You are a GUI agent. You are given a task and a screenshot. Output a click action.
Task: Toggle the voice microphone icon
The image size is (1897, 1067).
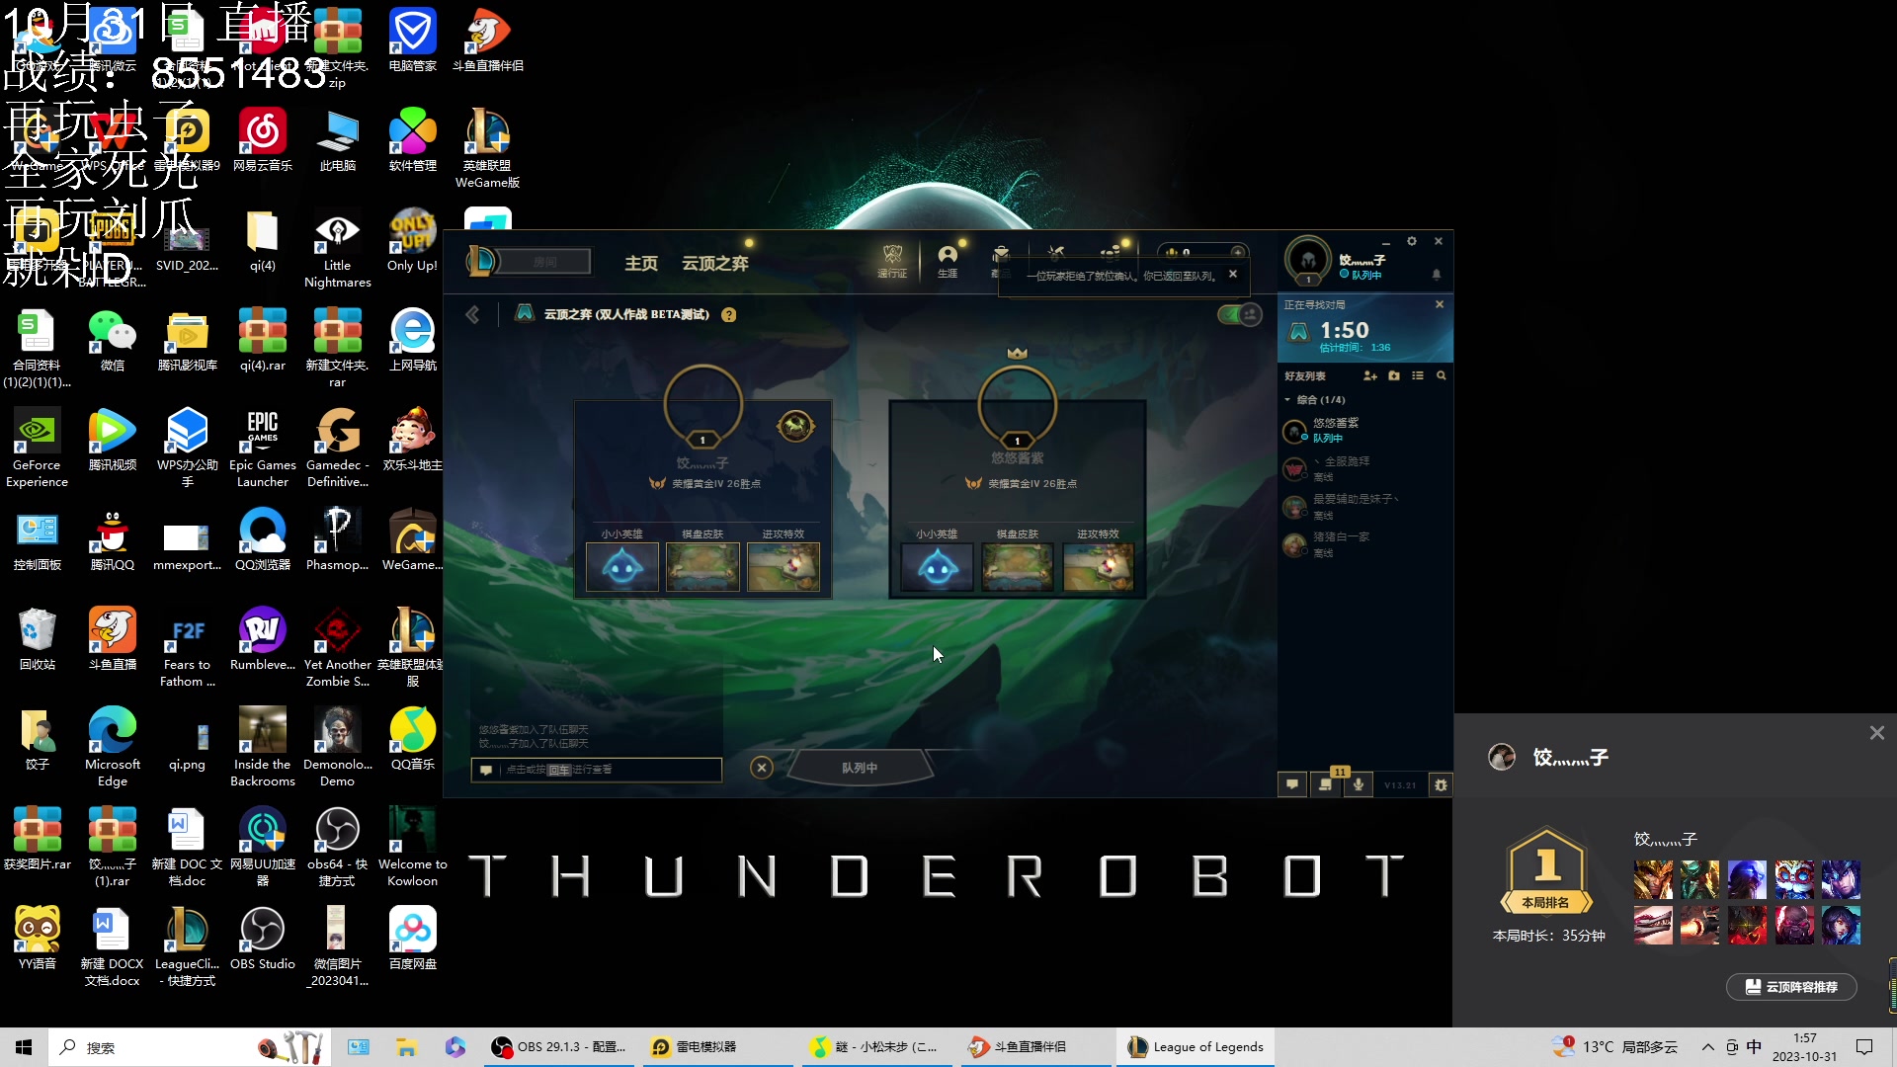tap(1359, 784)
